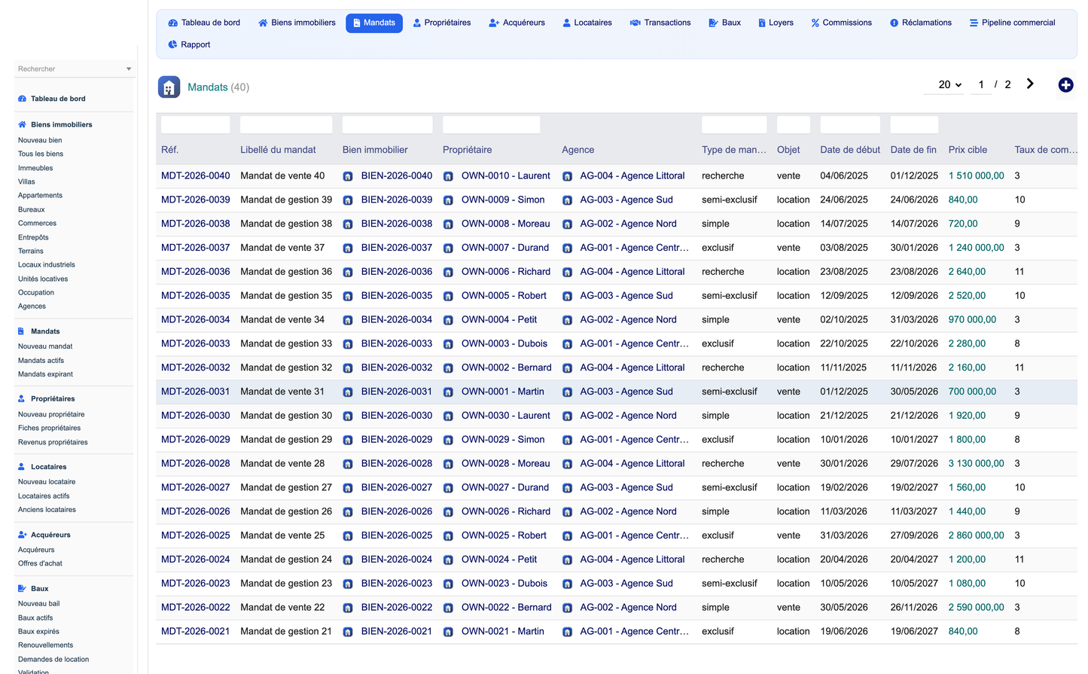Image resolution: width=1088 pixels, height=674 pixels.
Task: Click the sidebar Mandats document icon
Action: click(x=21, y=331)
